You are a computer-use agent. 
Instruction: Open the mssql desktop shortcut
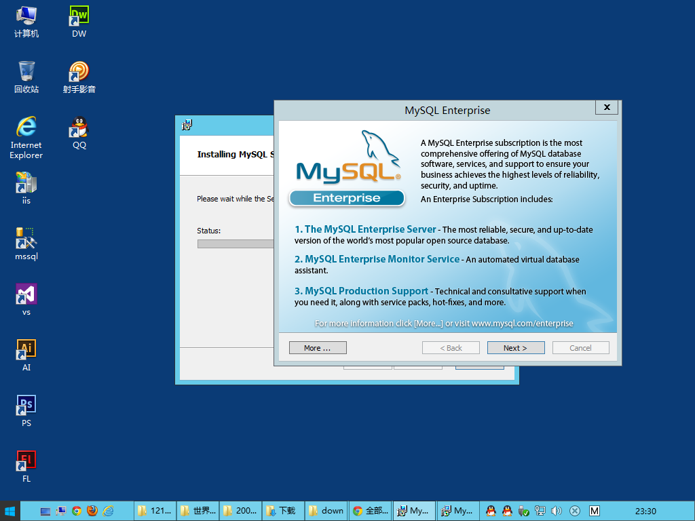[x=26, y=244]
